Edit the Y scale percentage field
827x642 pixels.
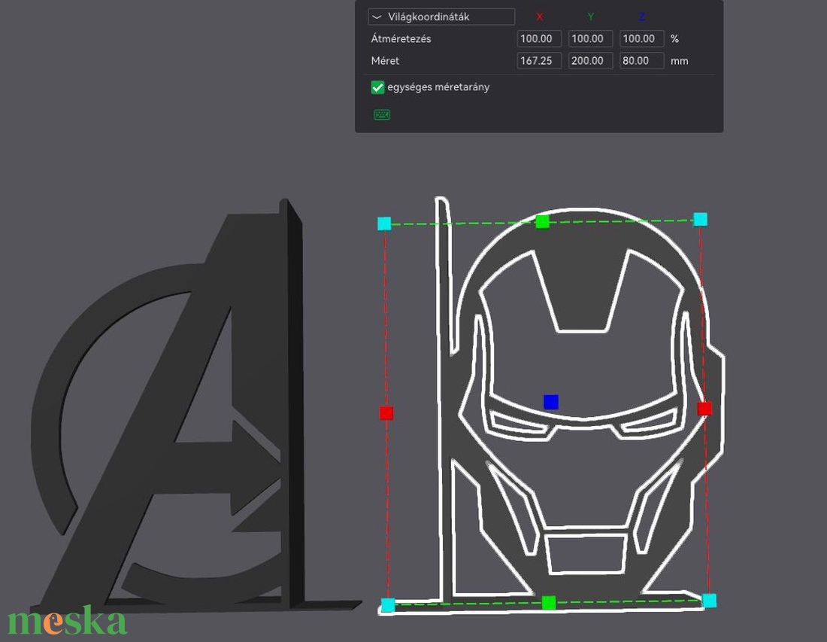pos(589,38)
